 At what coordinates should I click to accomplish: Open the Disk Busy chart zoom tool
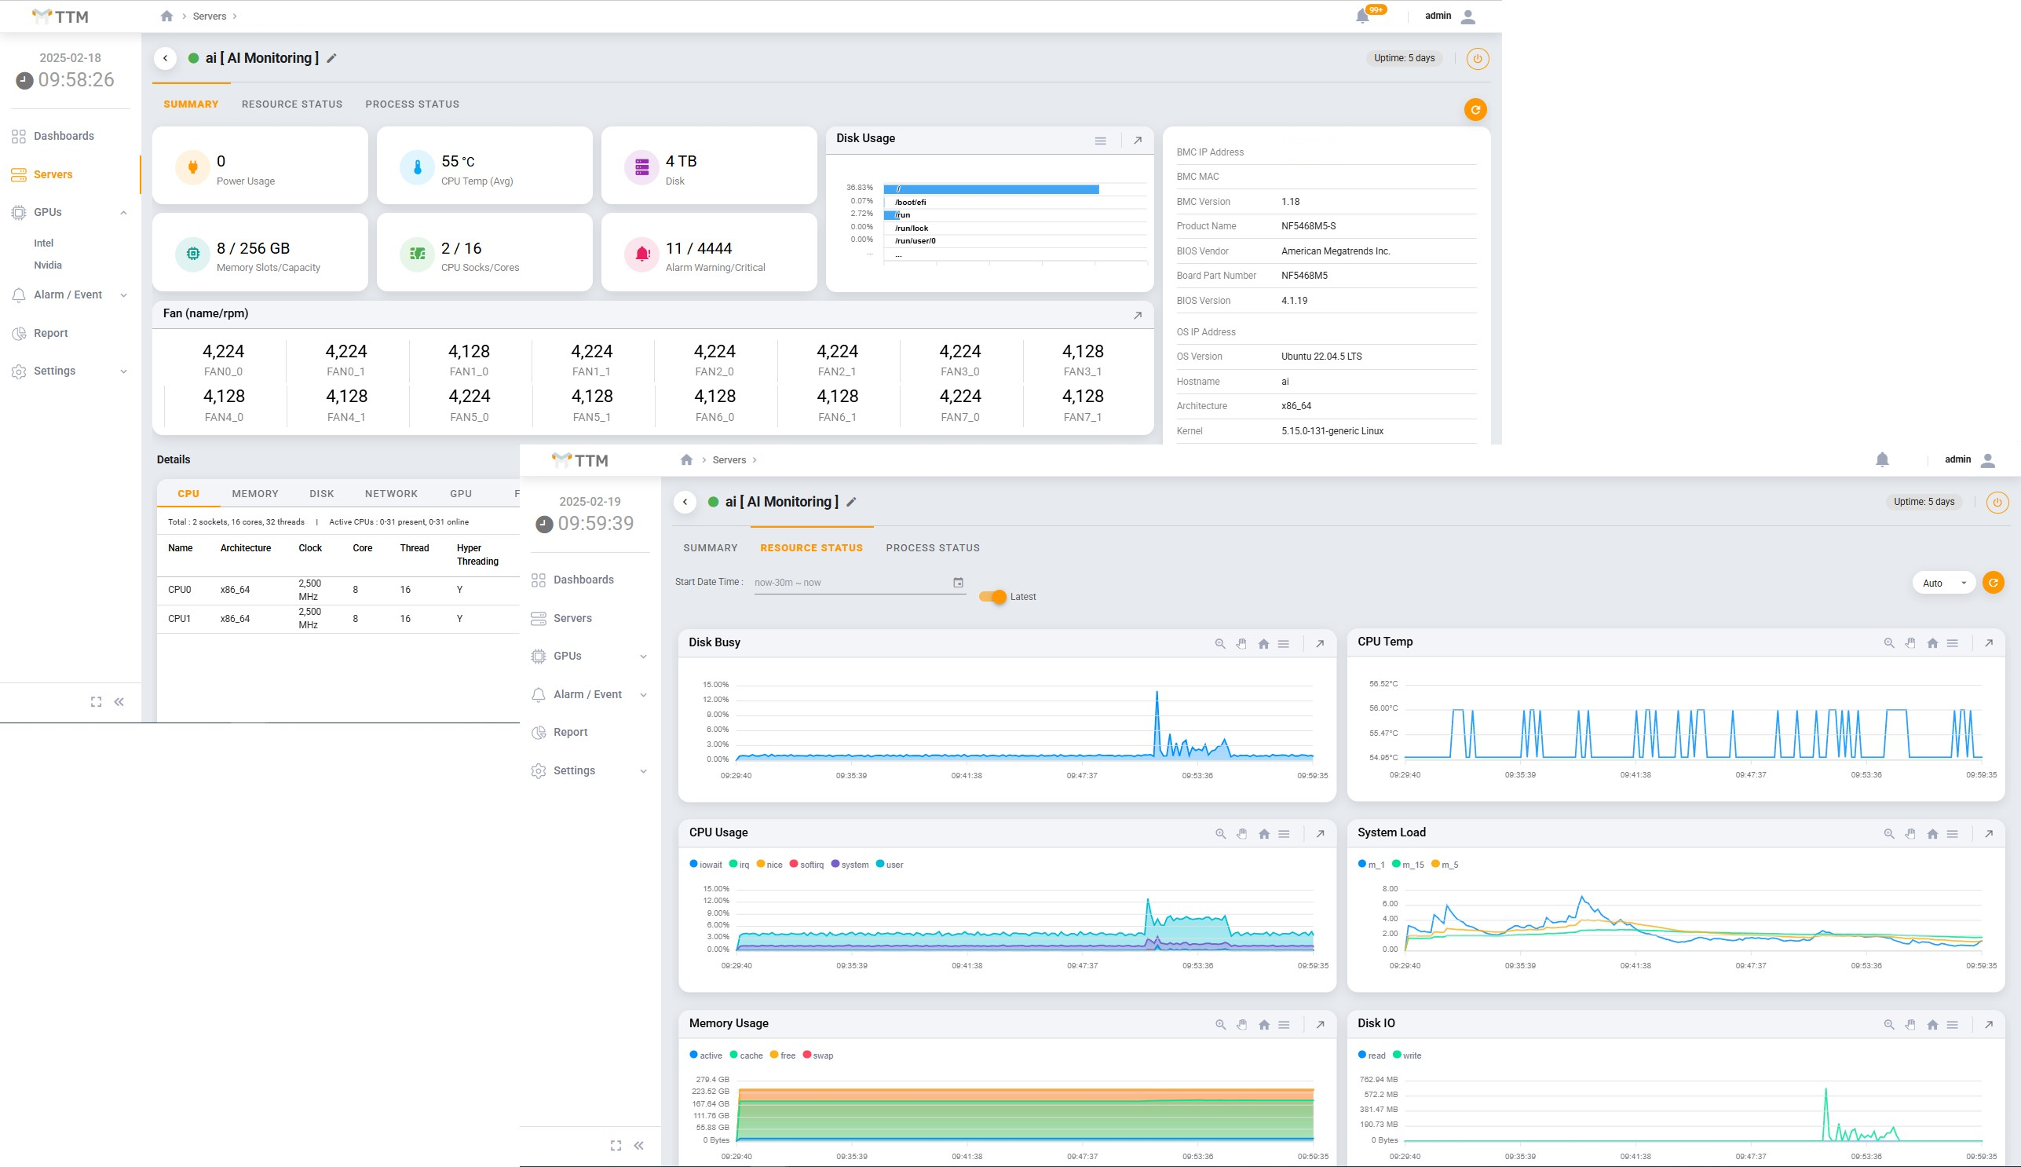click(1219, 644)
